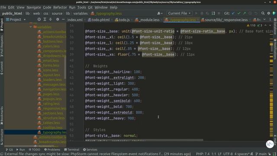The image size is (277, 156).
Task: Open _layout.less in project tree
Action: (x=49, y=75)
